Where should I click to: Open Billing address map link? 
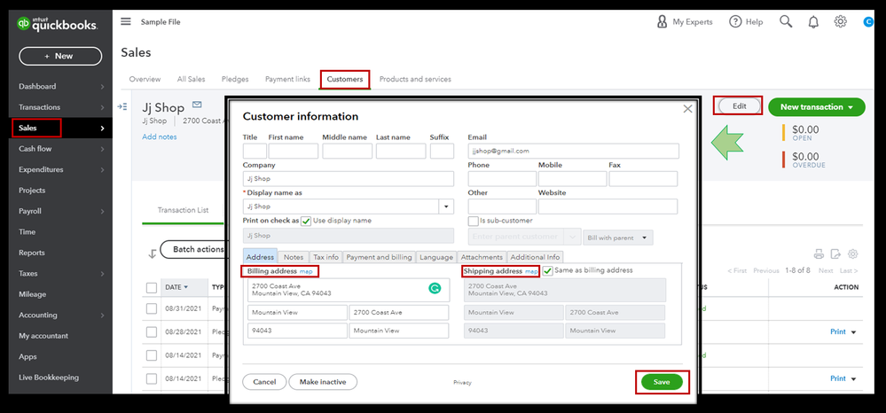click(306, 272)
